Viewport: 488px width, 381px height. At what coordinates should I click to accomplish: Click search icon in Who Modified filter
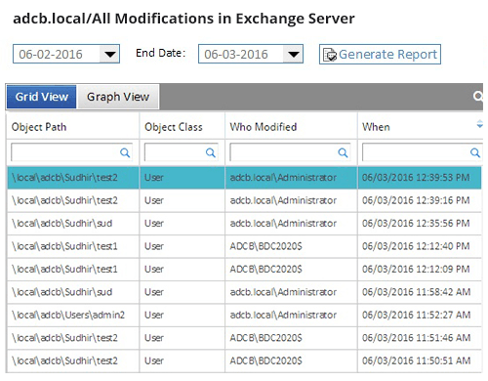pyautogui.click(x=343, y=152)
